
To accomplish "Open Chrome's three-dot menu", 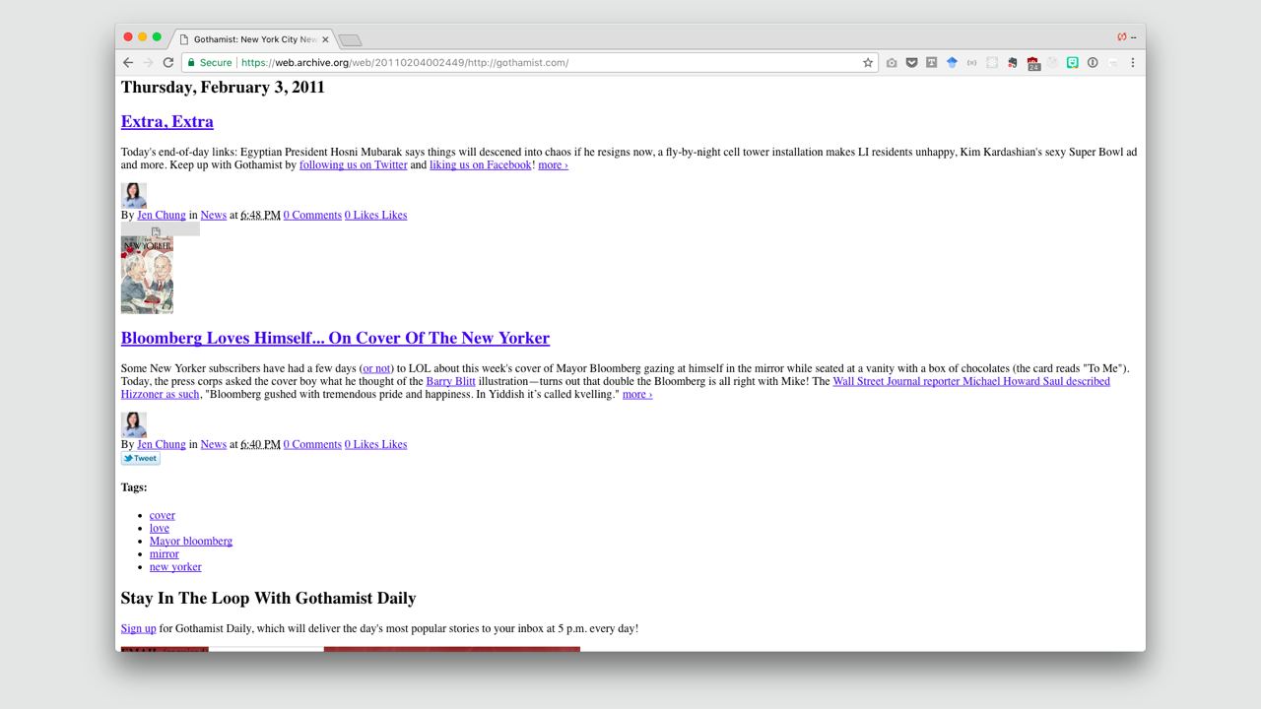I will click(1133, 62).
